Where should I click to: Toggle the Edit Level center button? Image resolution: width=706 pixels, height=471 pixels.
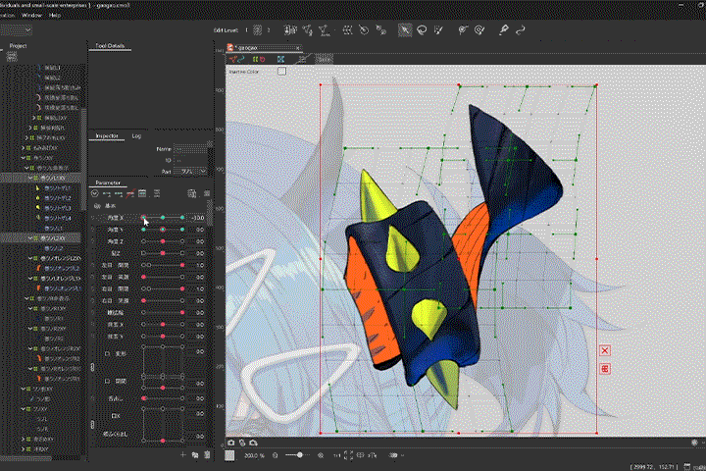[257, 30]
